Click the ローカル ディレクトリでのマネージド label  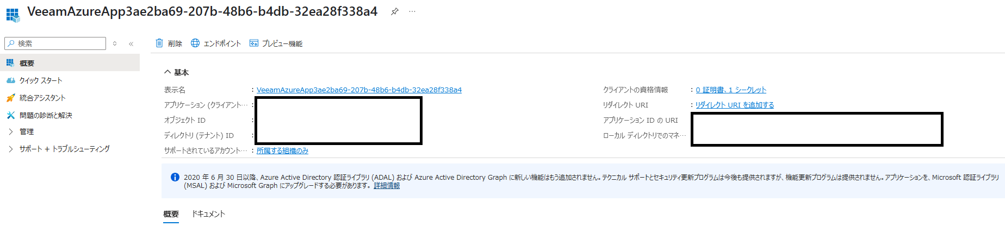[x=644, y=135]
